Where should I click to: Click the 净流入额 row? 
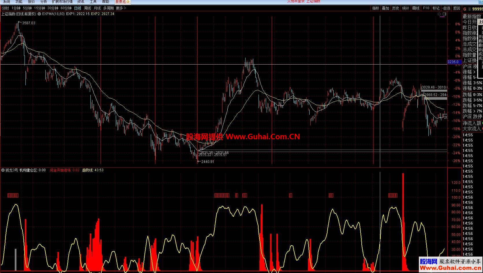pyautogui.click(x=473, y=123)
